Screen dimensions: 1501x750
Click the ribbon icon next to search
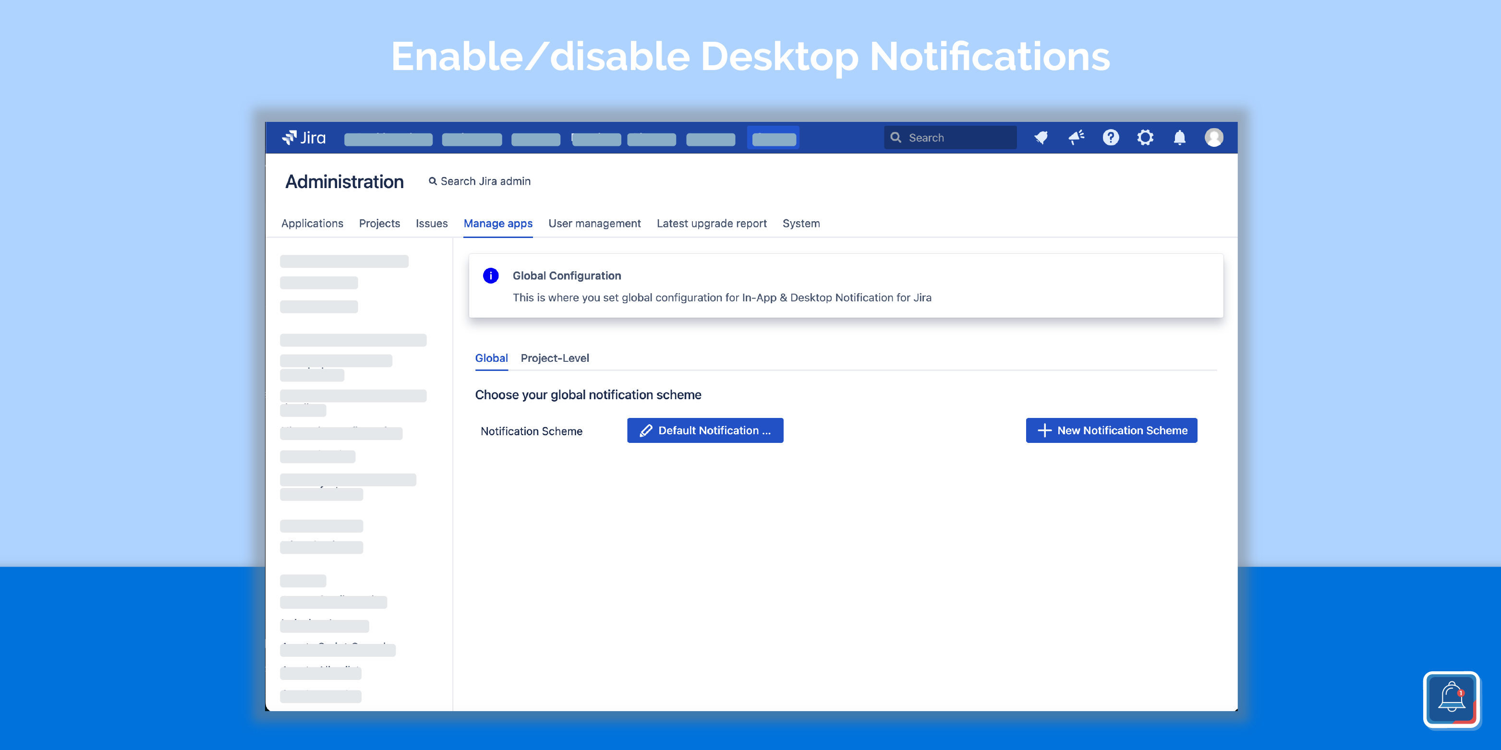pos(1041,137)
